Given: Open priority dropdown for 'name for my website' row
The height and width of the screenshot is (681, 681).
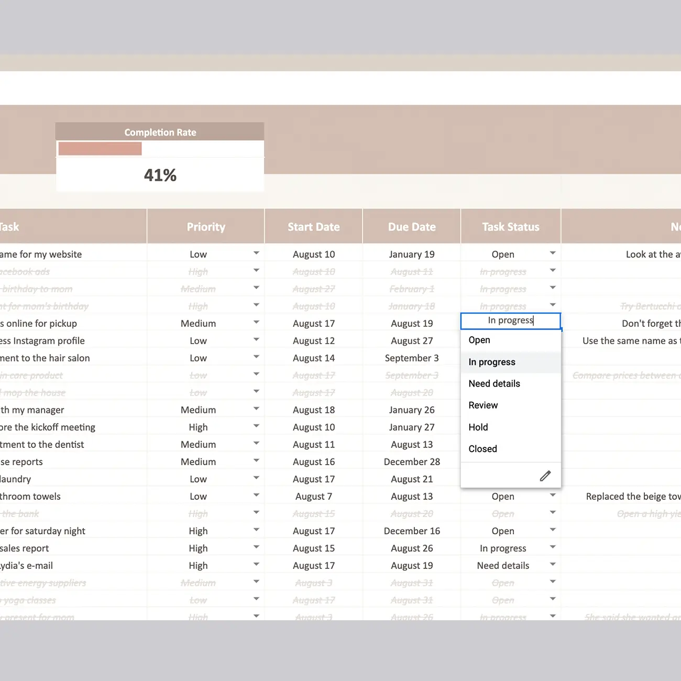Looking at the screenshot, I should click(x=256, y=253).
